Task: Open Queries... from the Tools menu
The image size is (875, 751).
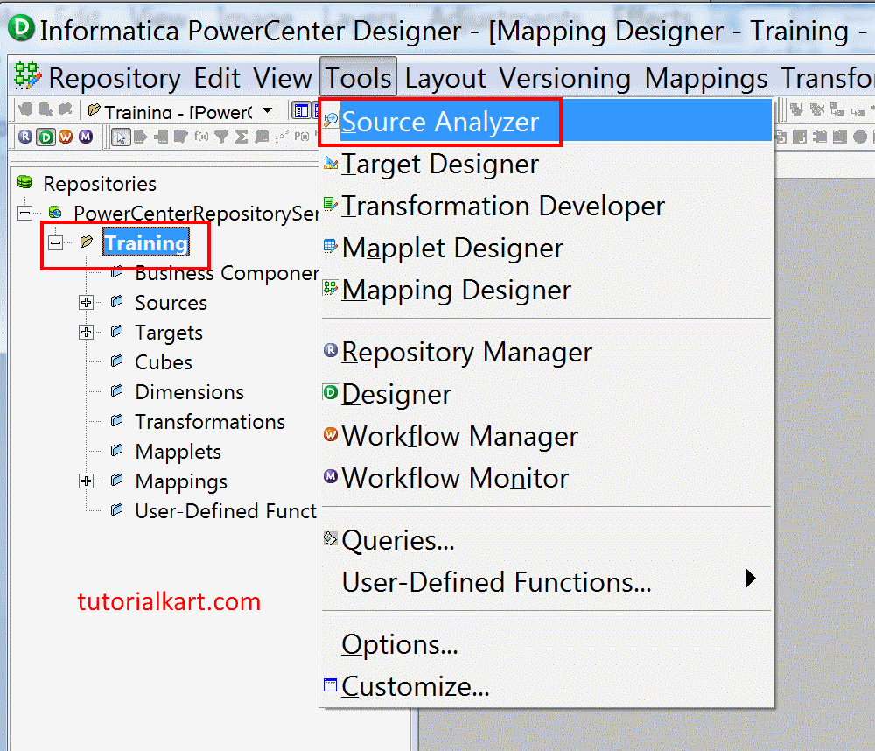Action: coord(547,541)
